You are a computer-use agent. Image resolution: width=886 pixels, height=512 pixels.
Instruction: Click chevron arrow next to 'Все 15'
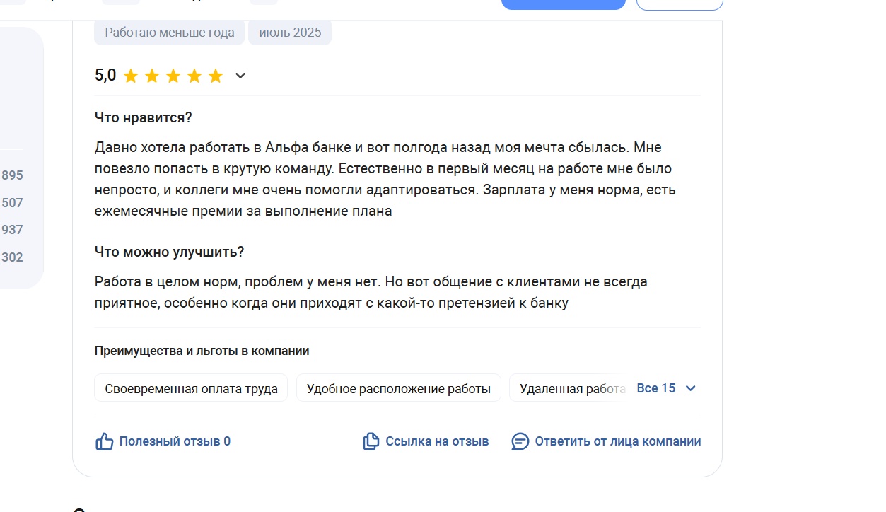pyautogui.click(x=691, y=388)
